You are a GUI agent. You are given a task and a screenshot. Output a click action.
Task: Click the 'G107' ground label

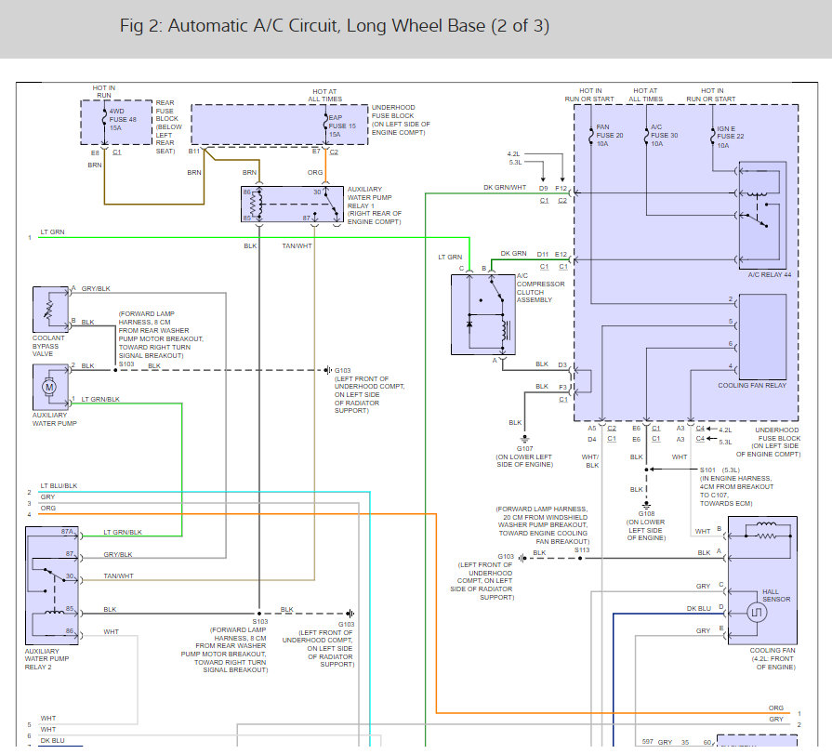(525, 448)
